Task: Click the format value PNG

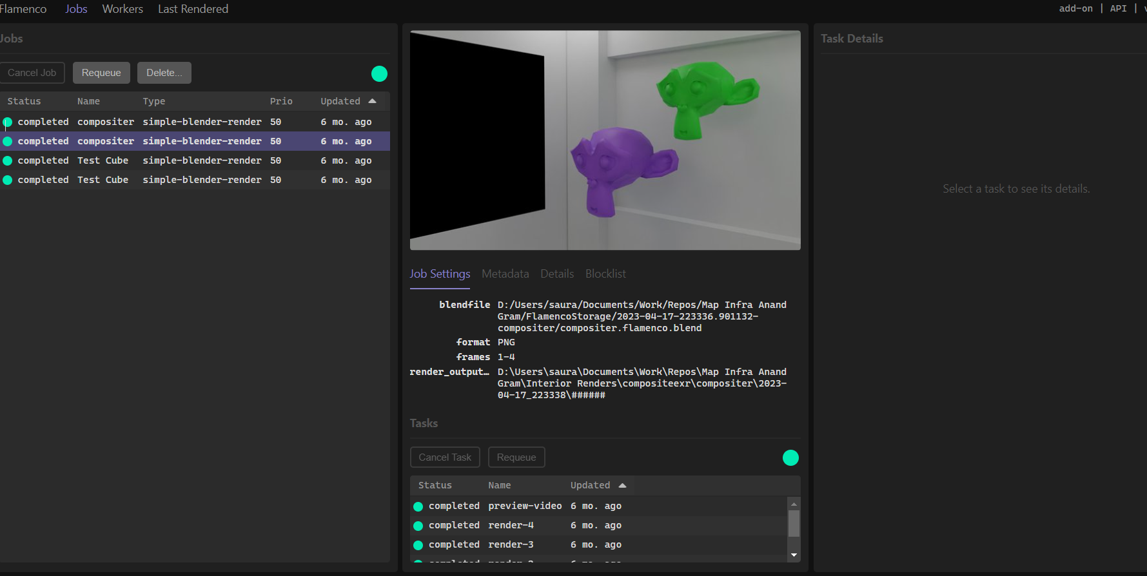Action: pyautogui.click(x=506, y=342)
